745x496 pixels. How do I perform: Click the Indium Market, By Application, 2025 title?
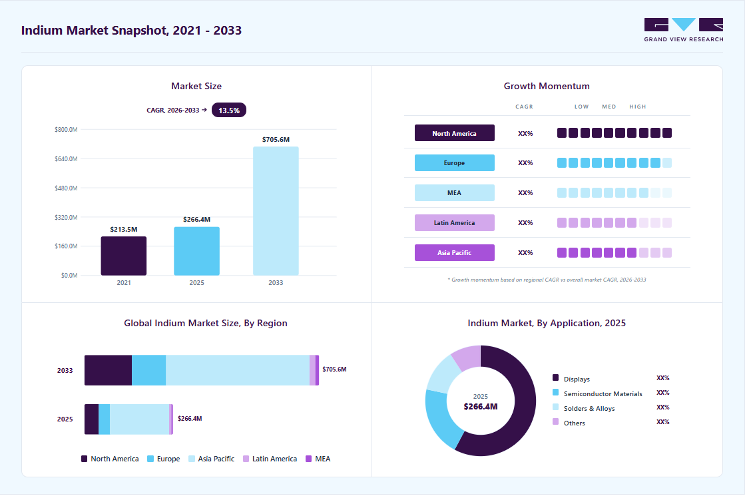[547, 323]
